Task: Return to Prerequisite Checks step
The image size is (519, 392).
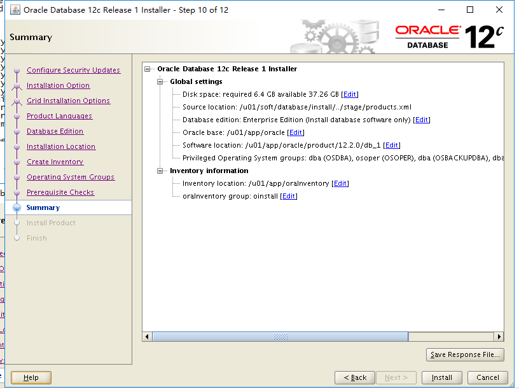Action: (60, 192)
